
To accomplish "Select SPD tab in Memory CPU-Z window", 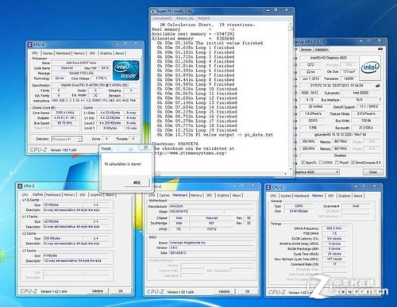I will [330, 196].
